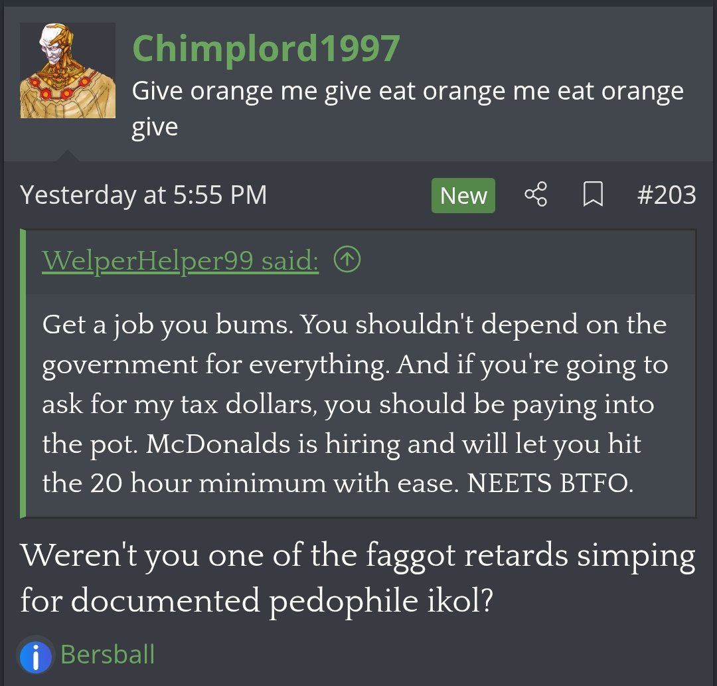This screenshot has width=717, height=686.
Task: Click the quoted text starting with Get a job
Action: (x=355, y=404)
